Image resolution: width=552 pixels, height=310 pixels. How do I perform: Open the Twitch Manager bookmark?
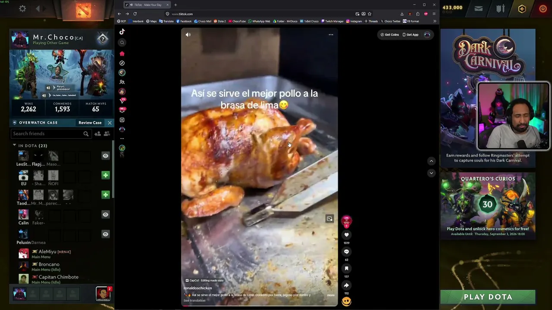(x=332, y=21)
